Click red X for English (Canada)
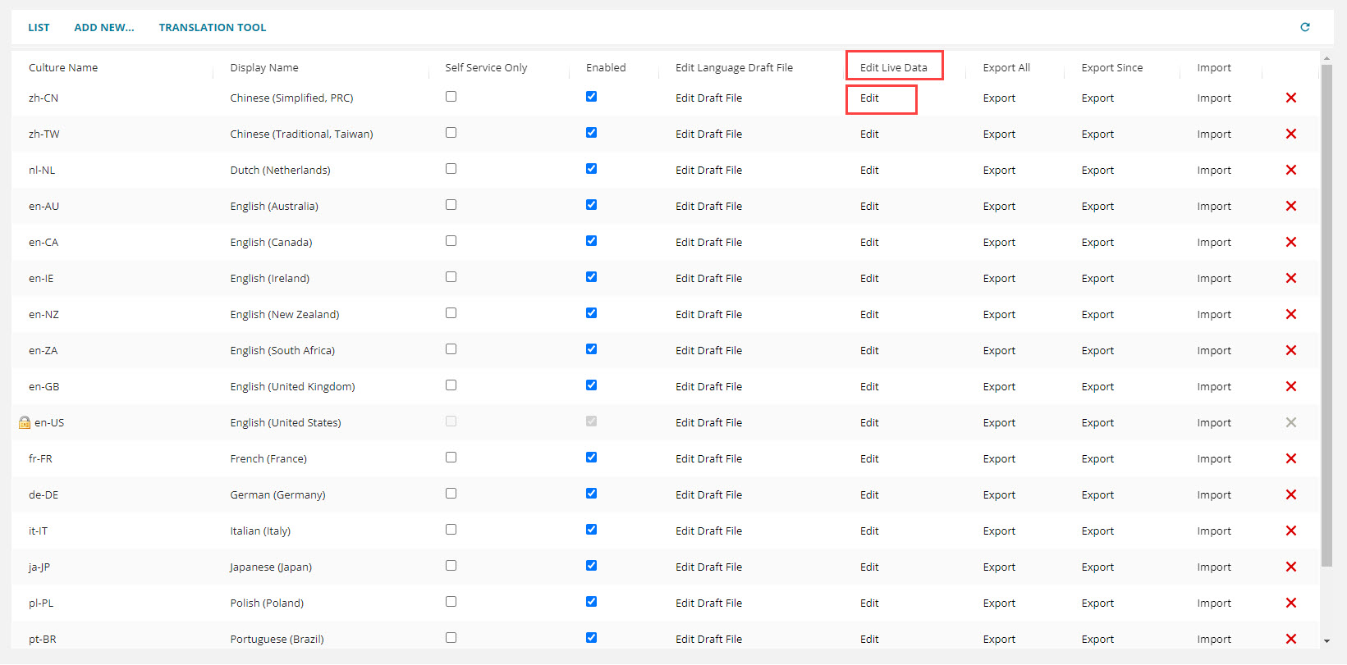 [1290, 242]
